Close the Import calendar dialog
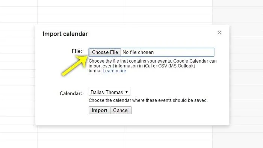The width and height of the screenshot is (263, 148). coord(219,33)
